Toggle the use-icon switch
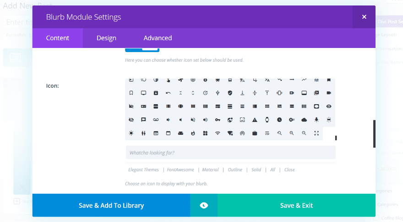This screenshot has width=403, height=222. coord(142,49)
